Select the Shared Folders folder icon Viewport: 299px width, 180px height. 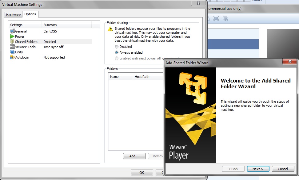[x=12, y=41]
